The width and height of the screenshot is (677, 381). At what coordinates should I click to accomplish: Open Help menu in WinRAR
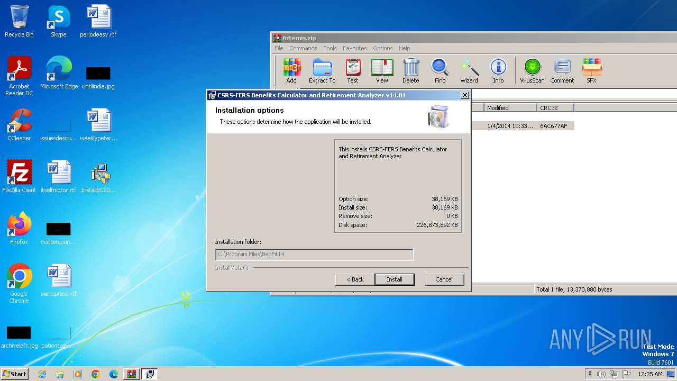pyautogui.click(x=404, y=48)
